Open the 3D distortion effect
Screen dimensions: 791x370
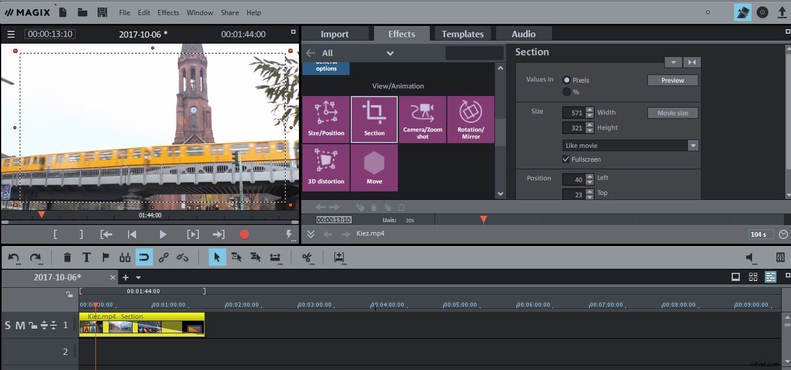coord(326,168)
